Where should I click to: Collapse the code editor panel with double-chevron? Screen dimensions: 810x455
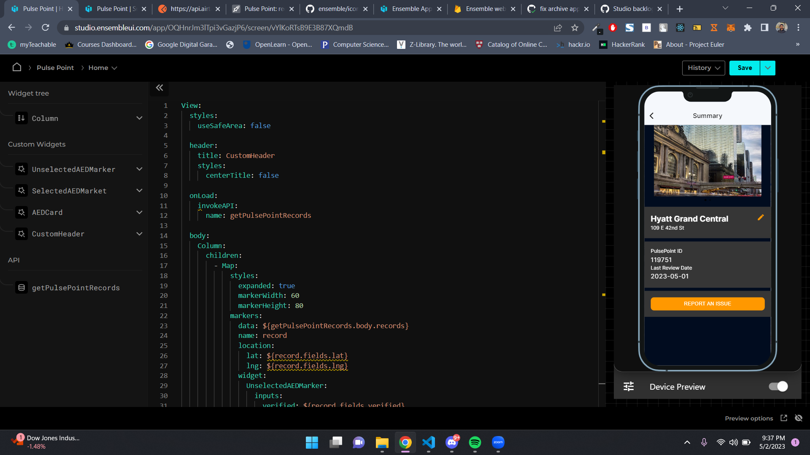(159, 88)
